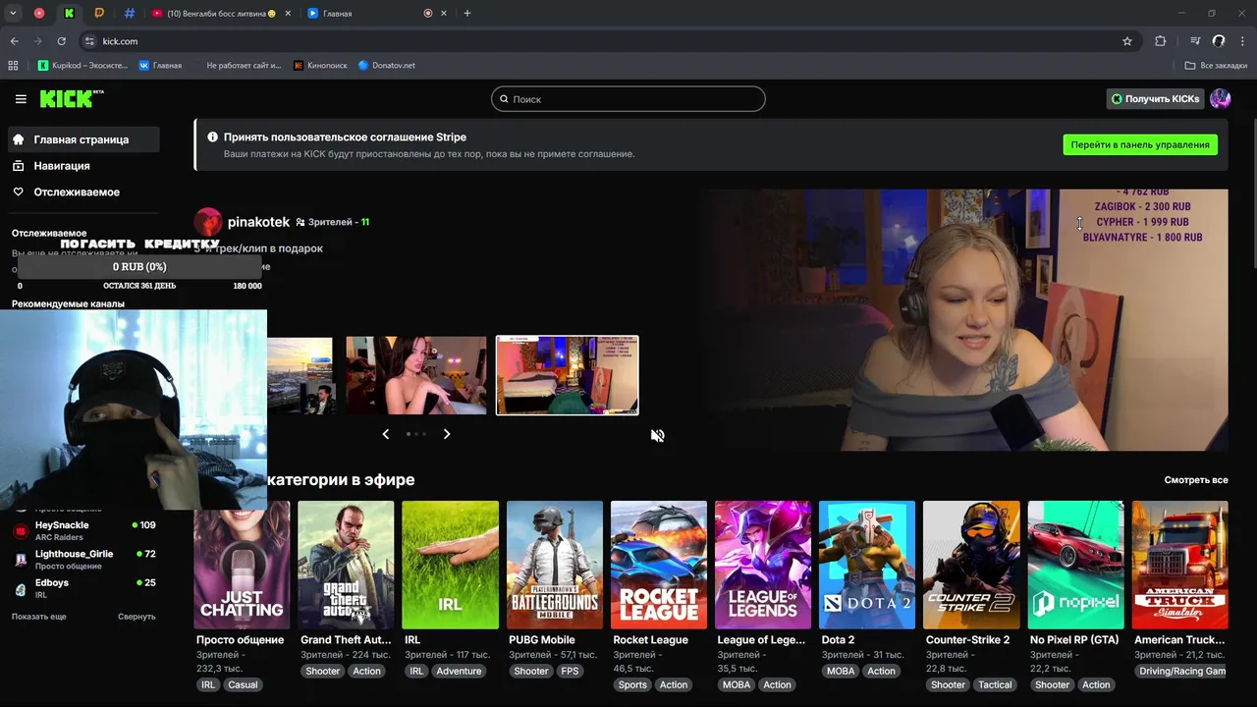Screen dimensions: 1257x707
Task: Open HeySnackle recommended channel
Action: 84,530
